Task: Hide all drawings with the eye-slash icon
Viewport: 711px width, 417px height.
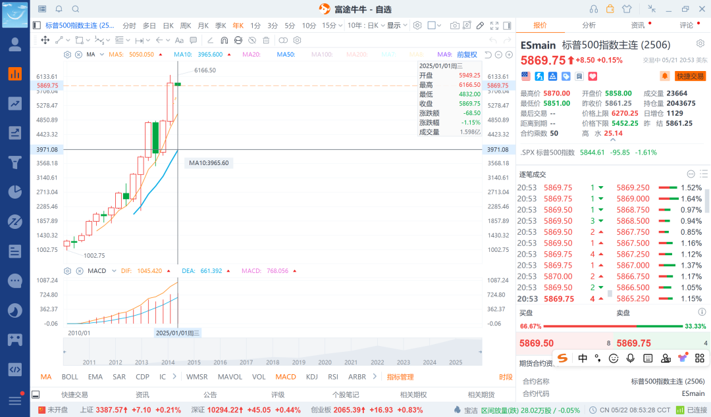Action: (252, 40)
